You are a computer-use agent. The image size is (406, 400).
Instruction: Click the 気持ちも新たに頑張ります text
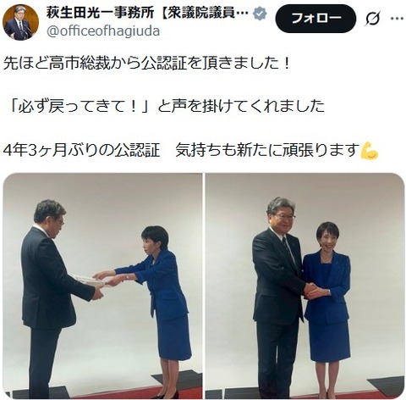tap(267, 150)
